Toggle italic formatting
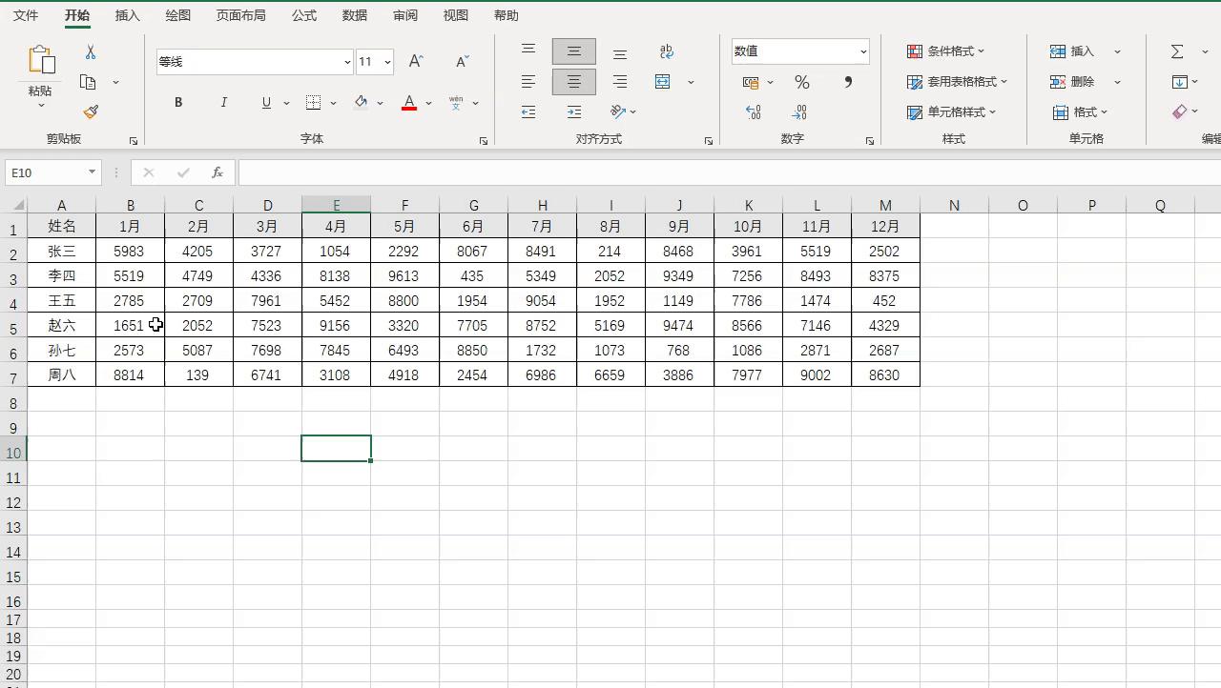This screenshot has height=688, width=1221. click(x=223, y=102)
